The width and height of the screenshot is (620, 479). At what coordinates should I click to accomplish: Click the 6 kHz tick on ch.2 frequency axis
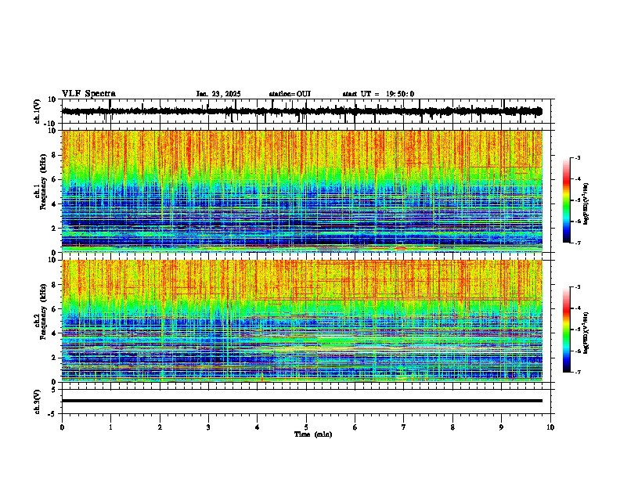55,309
